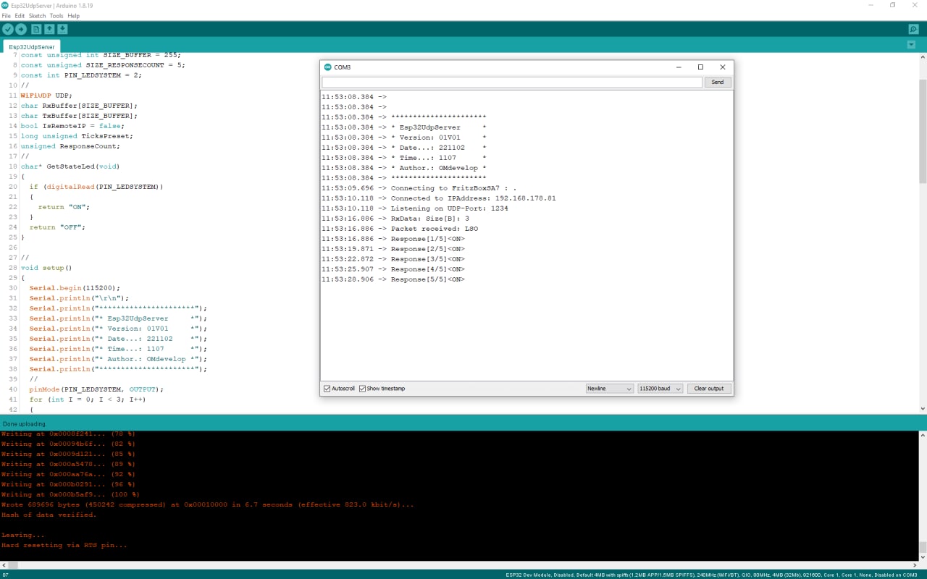
Task: Click the serial message input field
Action: coord(512,83)
